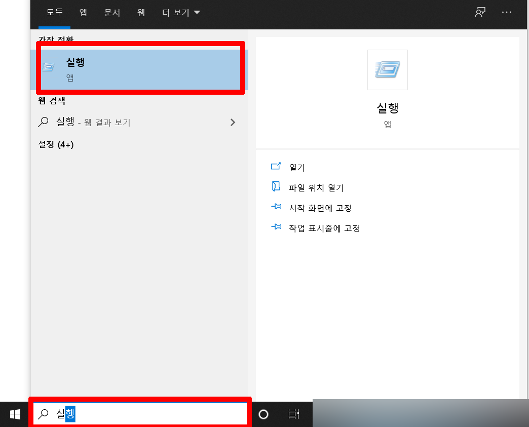Expand the 더 보기 dropdown
Screen dimensions: 529x427
[x=181, y=13]
